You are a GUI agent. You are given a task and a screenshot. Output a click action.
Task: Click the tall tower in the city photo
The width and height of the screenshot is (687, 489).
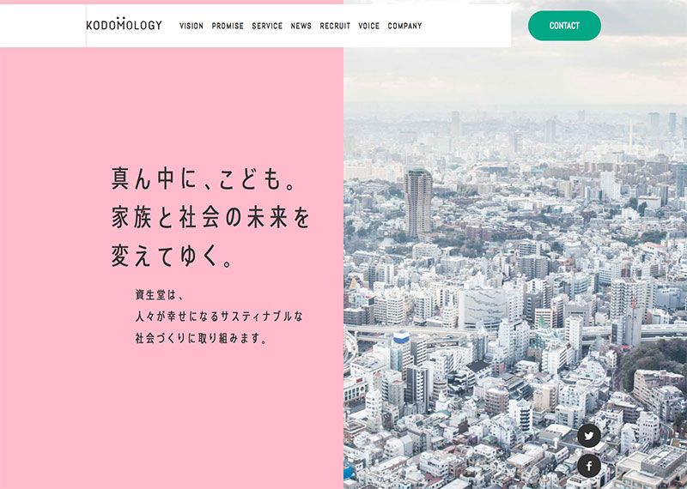point(418,202)
